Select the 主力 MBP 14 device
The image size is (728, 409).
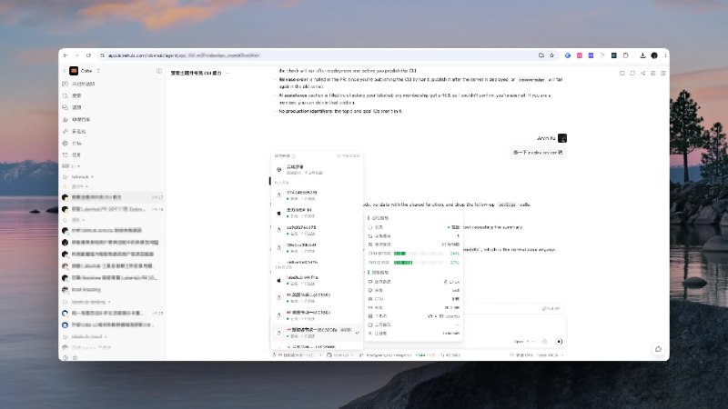coord(317,213)
